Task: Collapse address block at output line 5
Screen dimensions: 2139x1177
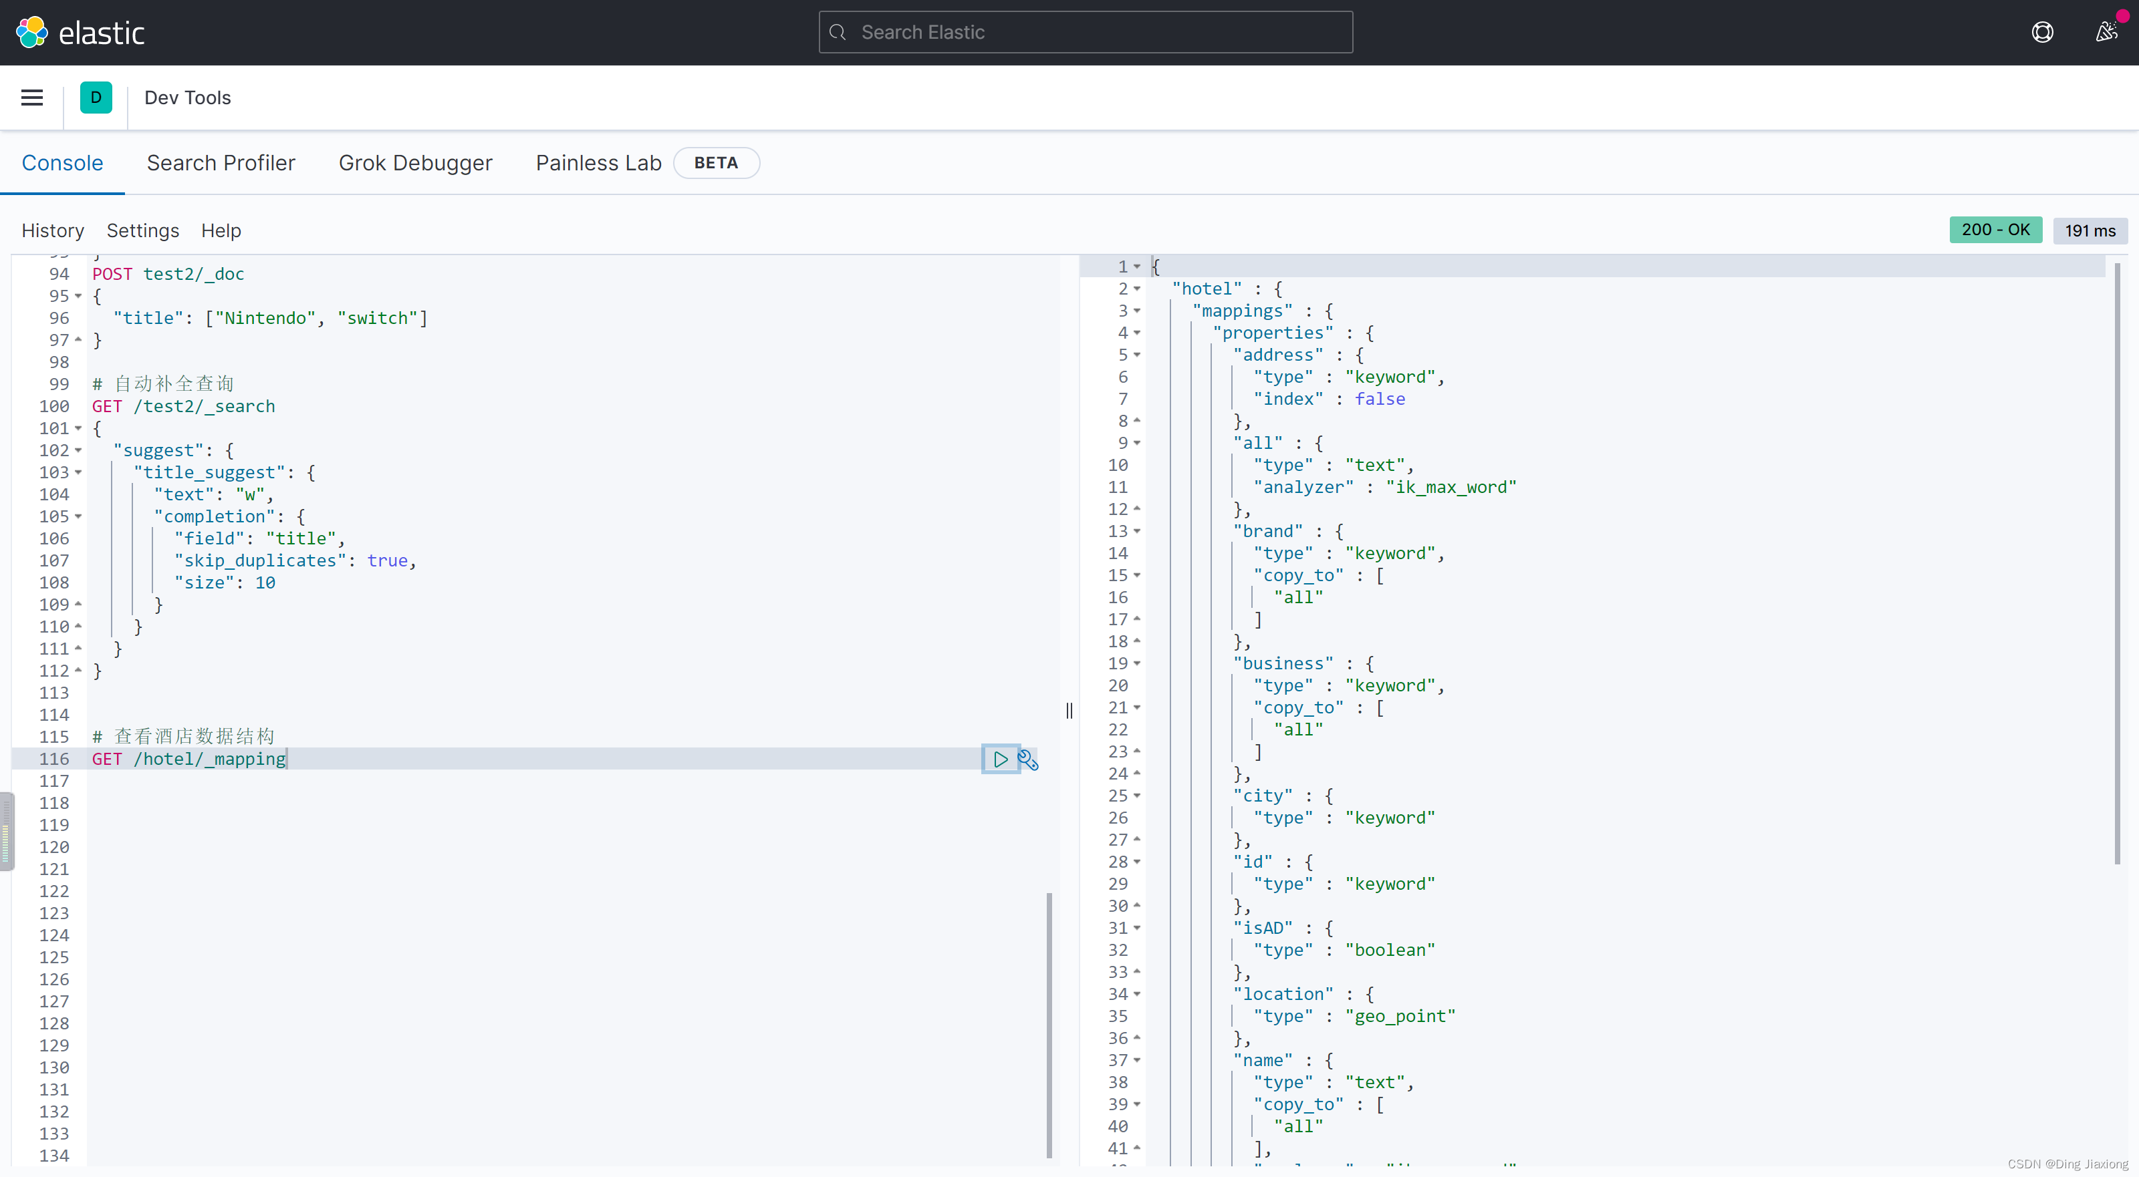Action: (x=1137, y=355)
